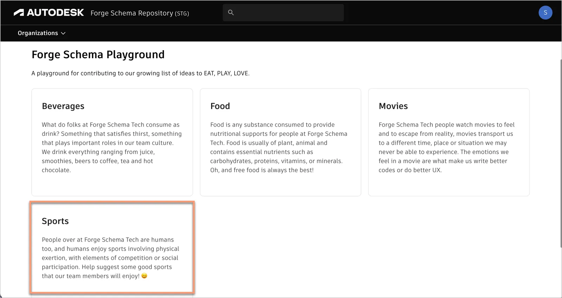Click the Forge Schema Playground heading

point(98,55)
